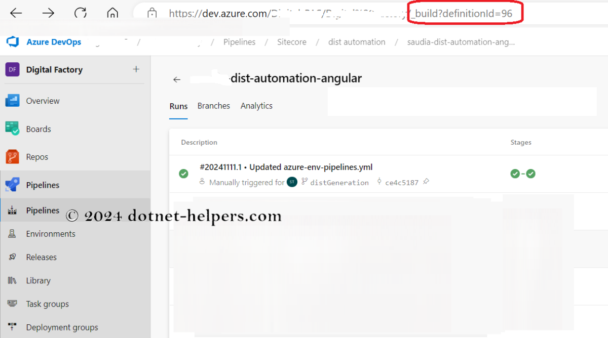Open Azure DevOps home link
The image size is (608, 338).
54,42
